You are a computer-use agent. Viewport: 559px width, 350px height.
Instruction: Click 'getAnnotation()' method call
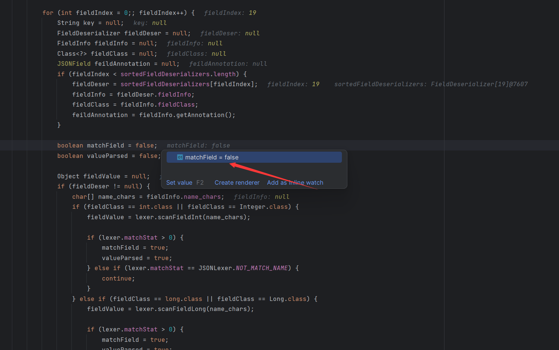pos(204,115)
